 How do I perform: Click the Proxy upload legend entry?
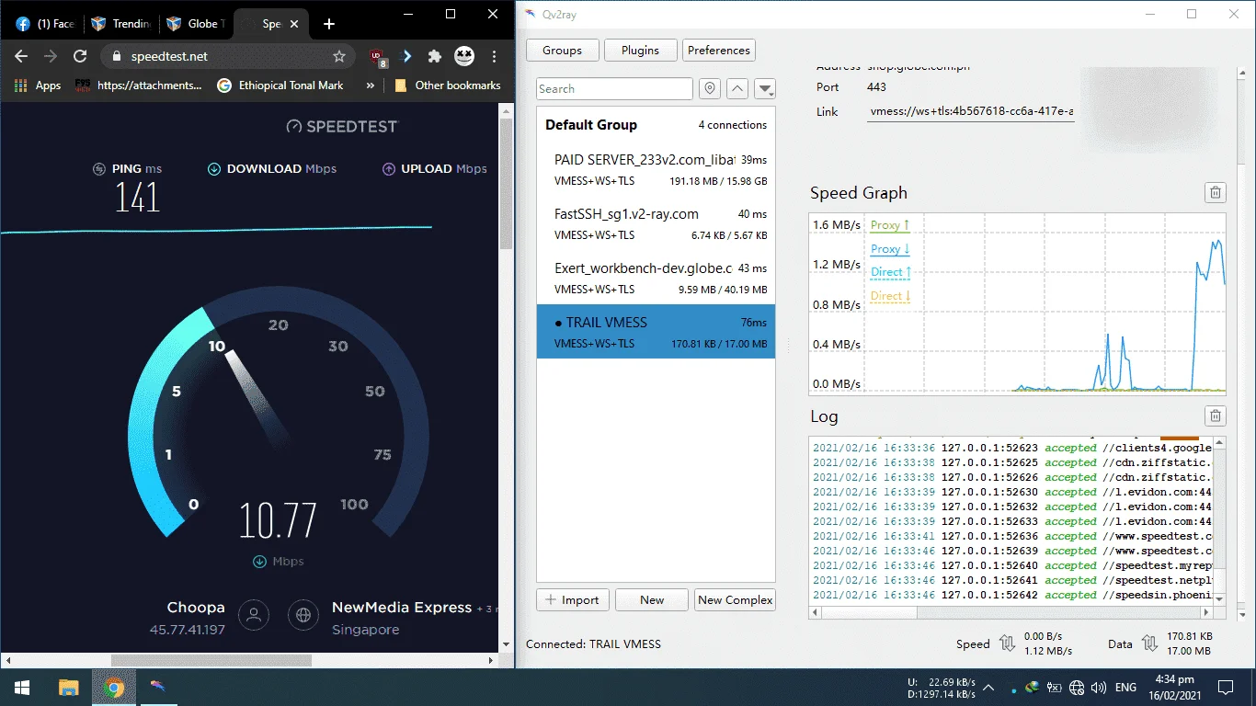(890, 225)
